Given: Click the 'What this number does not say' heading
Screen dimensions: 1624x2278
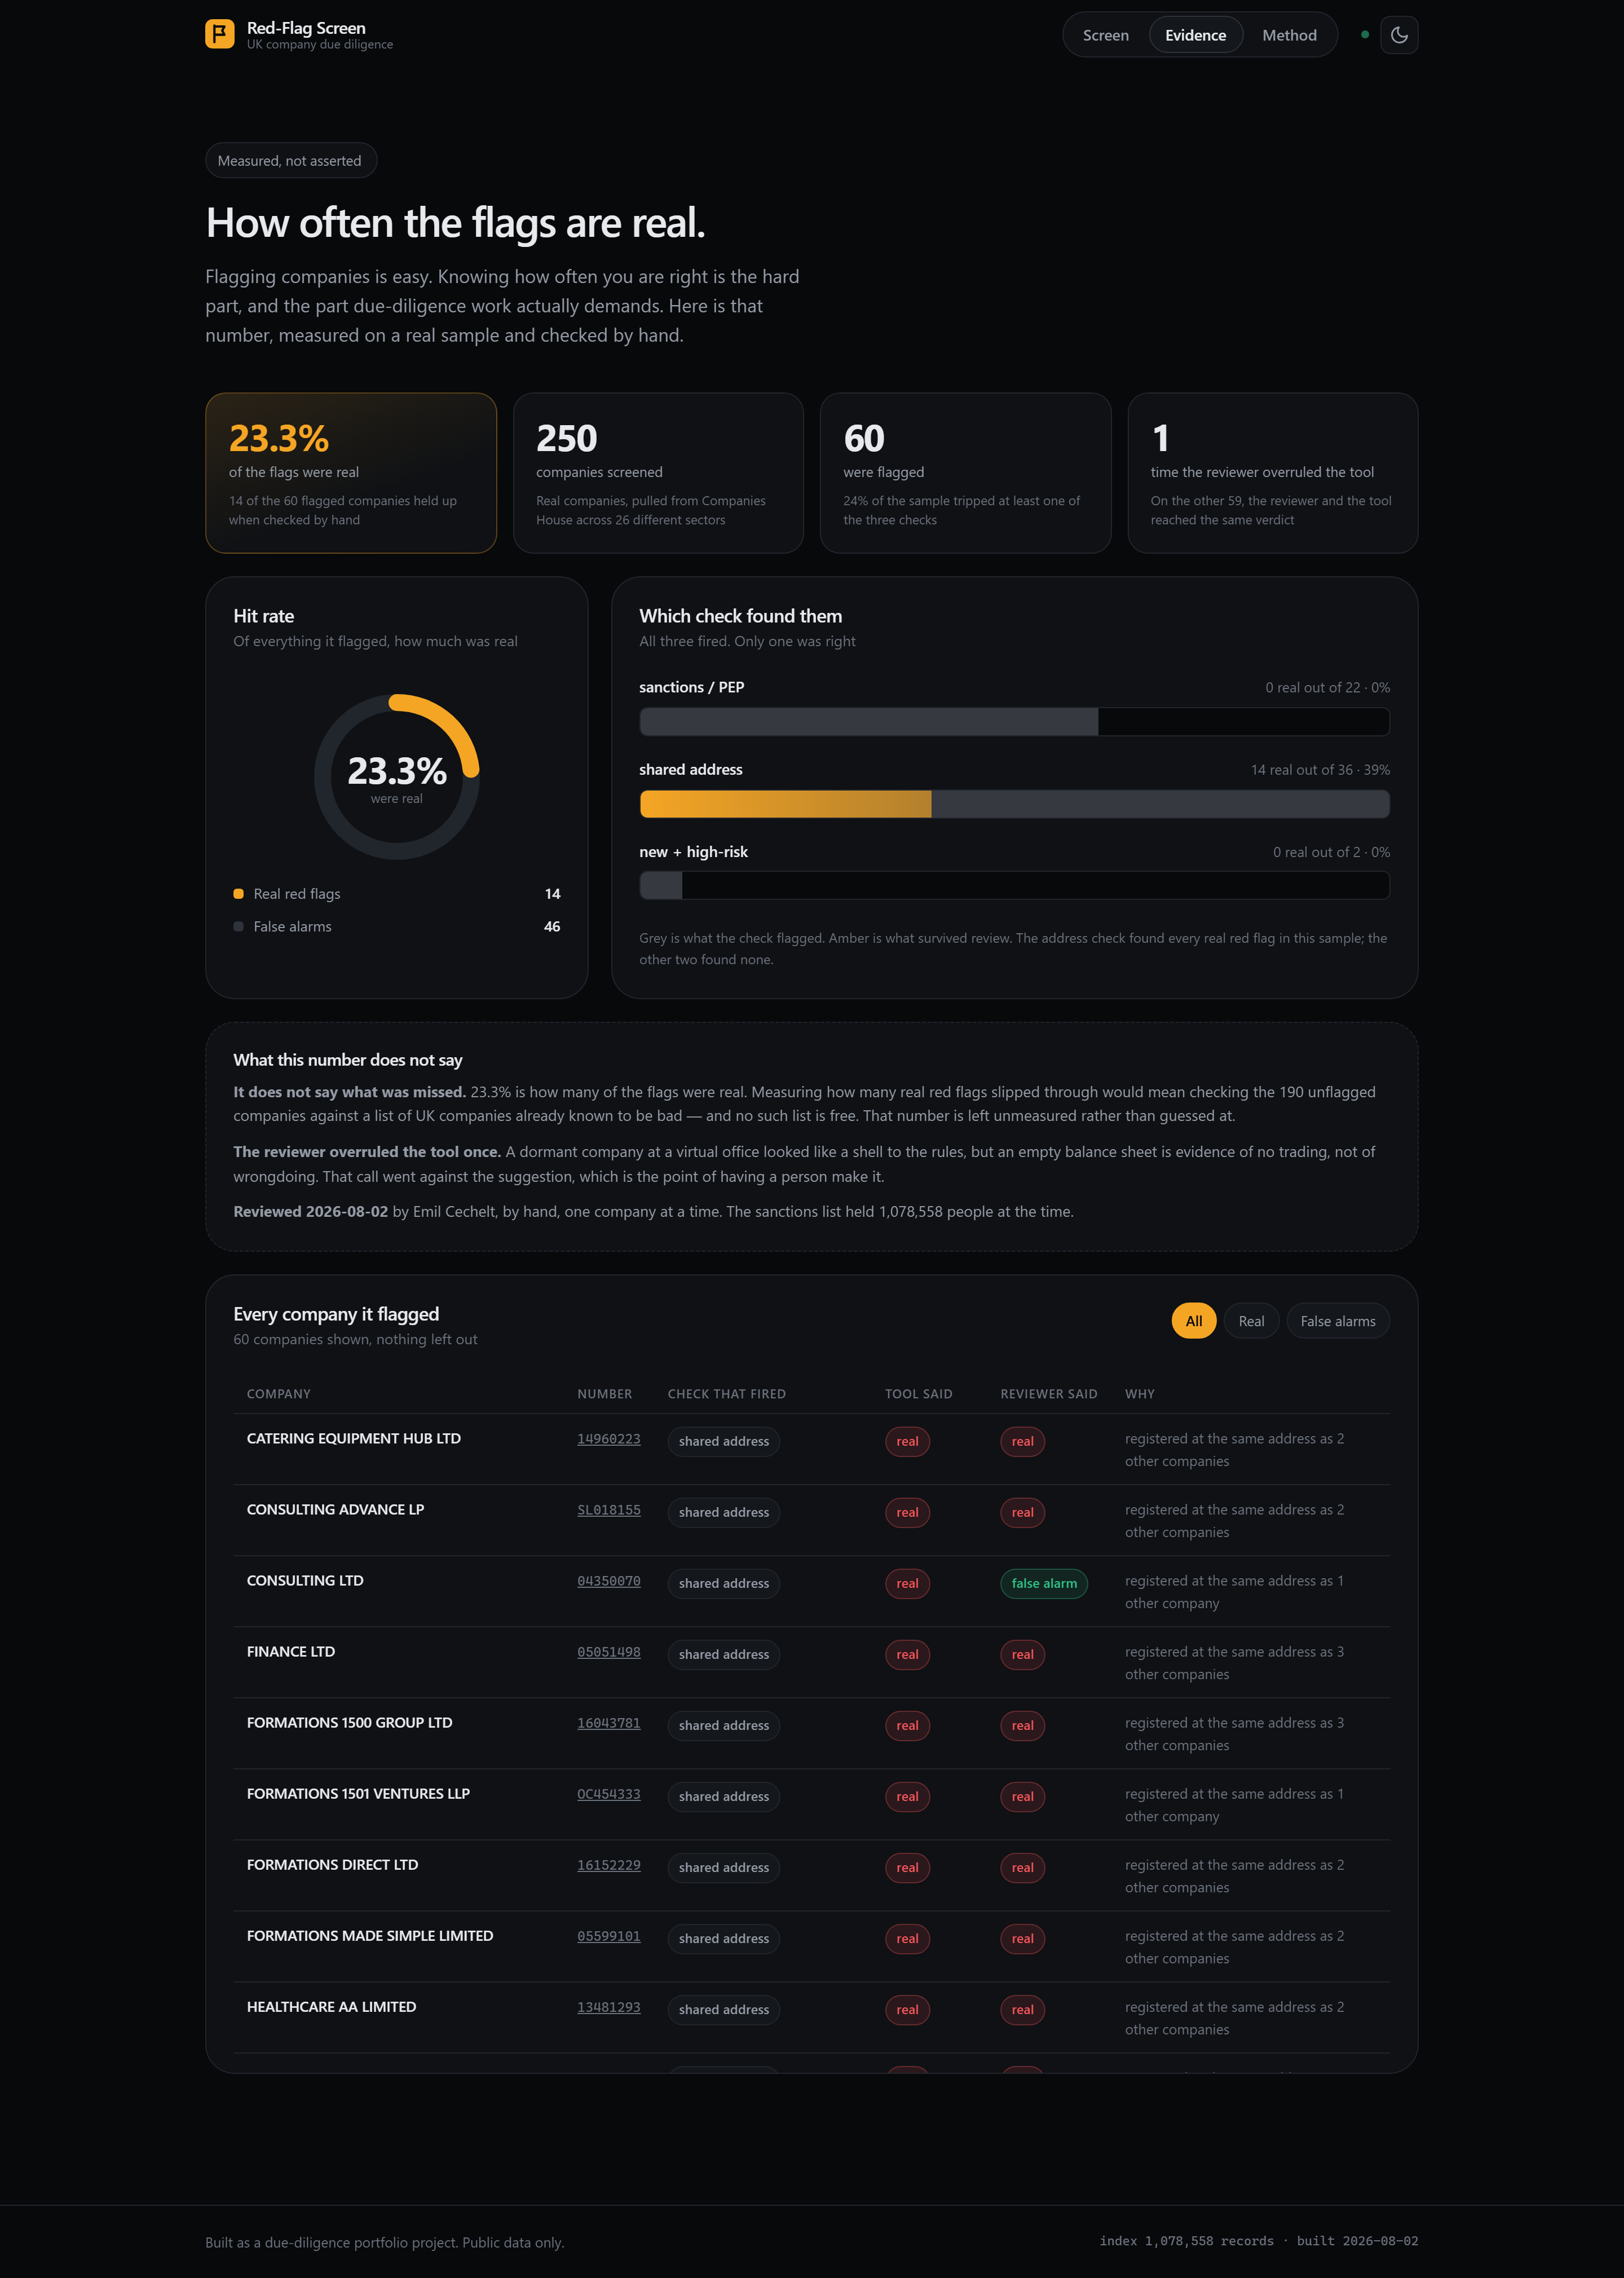Looking at the screenshot, I should (x=348, y=1060).
